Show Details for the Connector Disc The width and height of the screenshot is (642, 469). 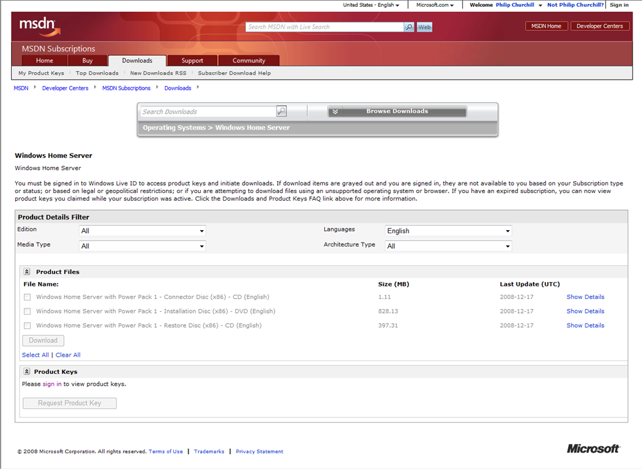click(585, 297)
